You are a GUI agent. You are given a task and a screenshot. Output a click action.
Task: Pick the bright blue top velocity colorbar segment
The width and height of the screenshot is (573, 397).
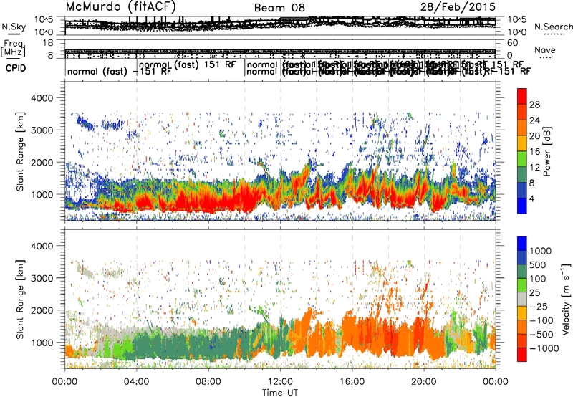(x=522, y=244)
